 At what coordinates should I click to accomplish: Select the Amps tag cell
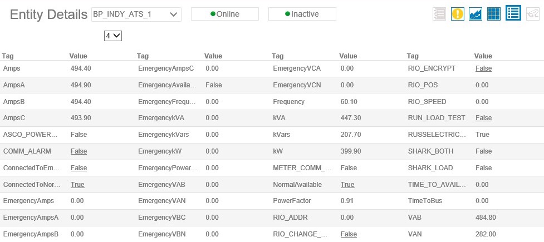click(x=12, y=68)
